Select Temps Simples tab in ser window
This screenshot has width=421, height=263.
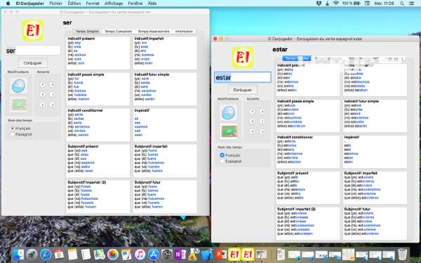coord(87,32)
